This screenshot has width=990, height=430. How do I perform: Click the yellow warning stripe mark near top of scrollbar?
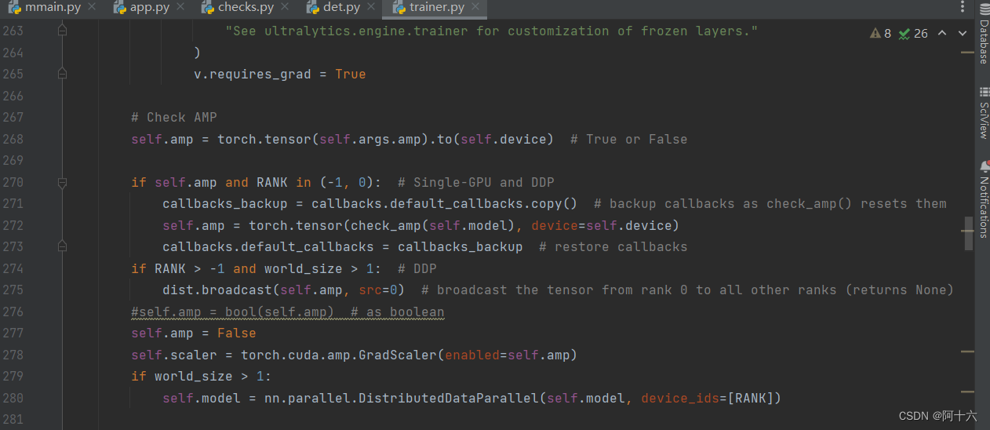coord(967,52)
